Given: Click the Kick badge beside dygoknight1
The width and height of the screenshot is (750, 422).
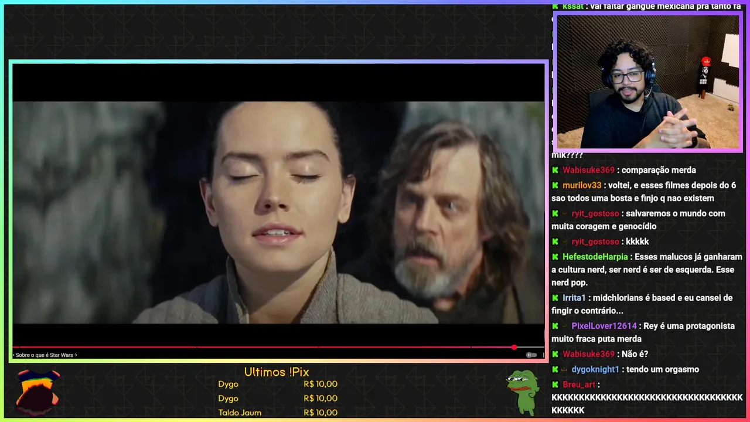Looking at the screenshot, I should point(555,369).
